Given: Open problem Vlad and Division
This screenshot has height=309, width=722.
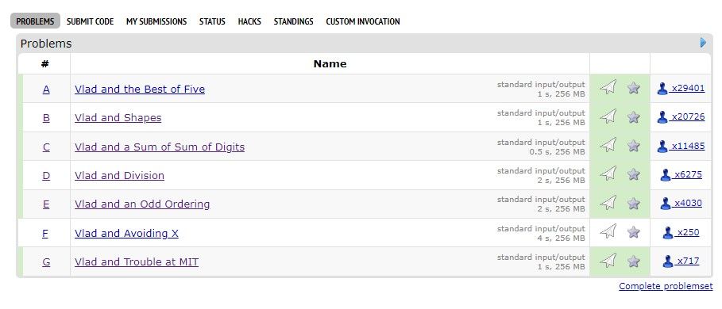Looking at the screenshot, I should click(119, 175).
